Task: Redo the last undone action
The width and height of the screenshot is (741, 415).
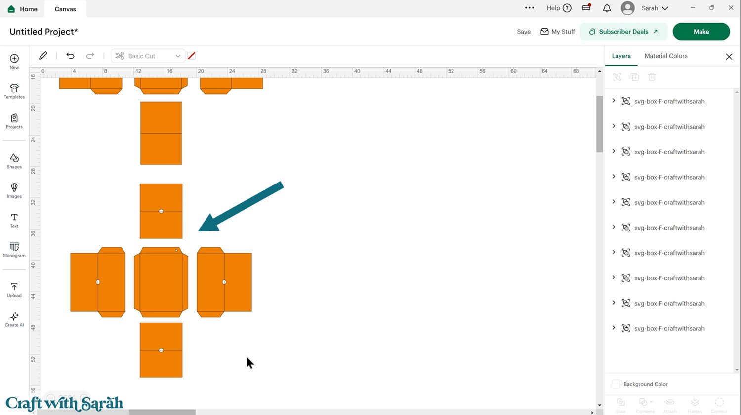Action: click(x=90, y=56)
